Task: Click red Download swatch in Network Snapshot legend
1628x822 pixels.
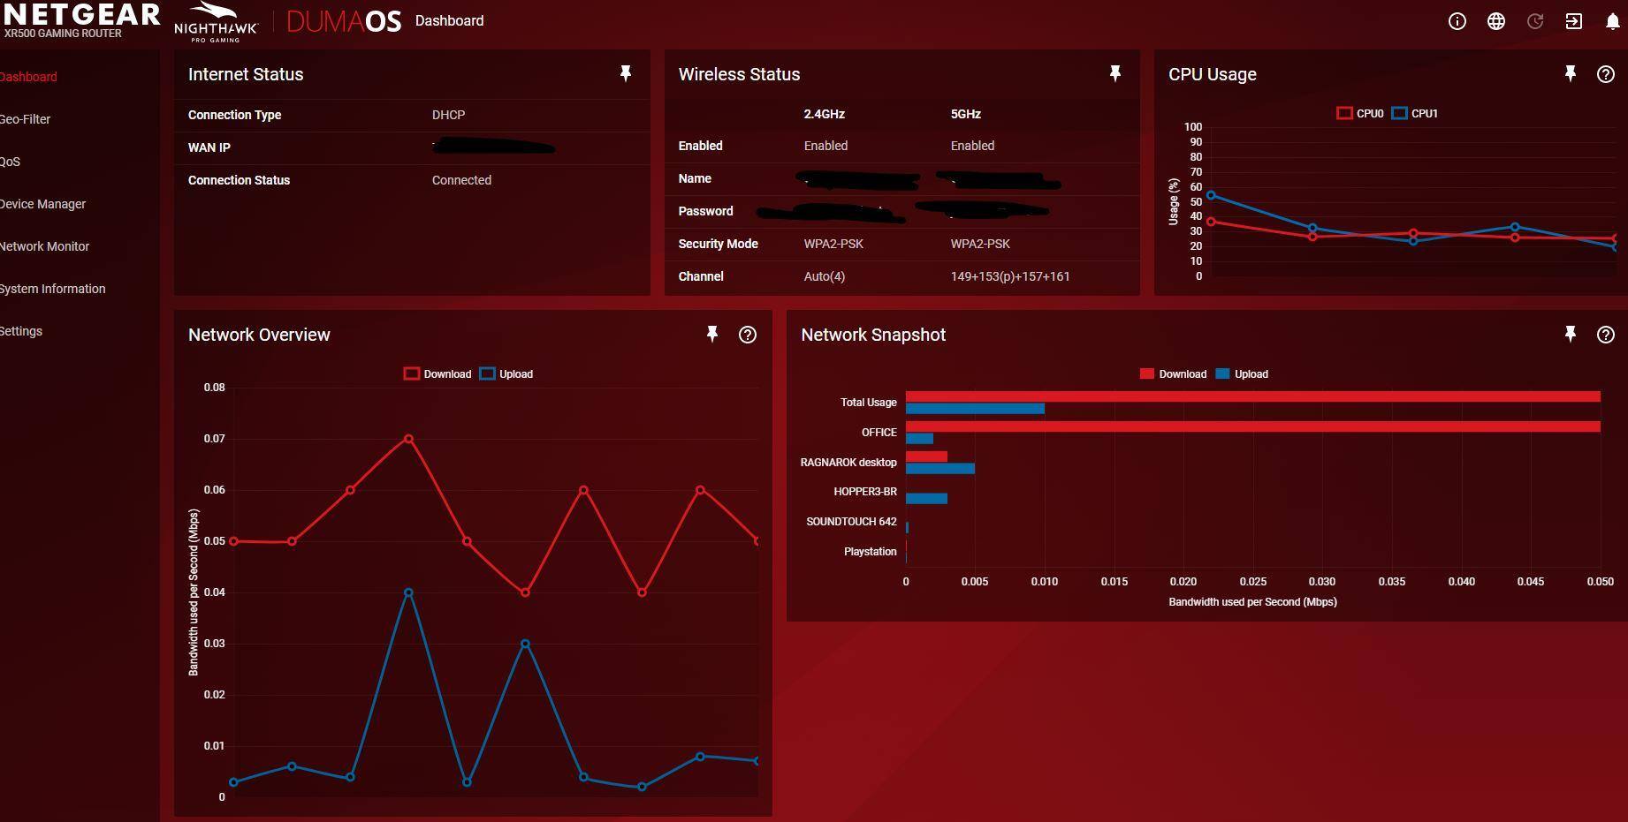Action: click(1146, 373)
